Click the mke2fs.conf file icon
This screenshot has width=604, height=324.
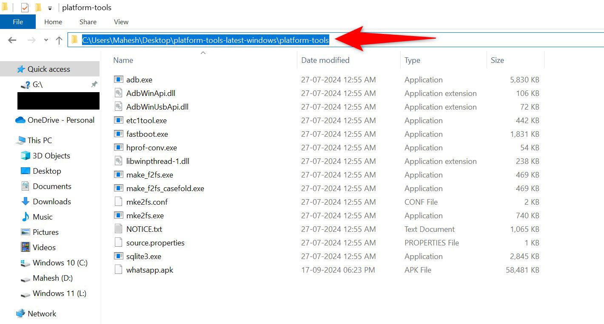[118, 202]
